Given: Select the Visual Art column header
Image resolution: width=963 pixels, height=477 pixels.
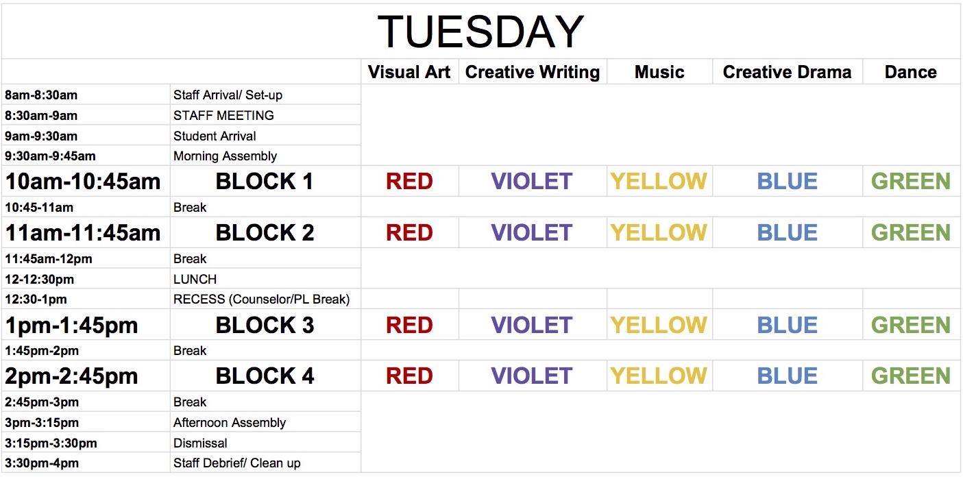Looking at the screenshot, I should (x=409, y=72).
